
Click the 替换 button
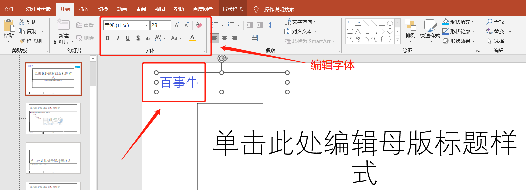(x=495, y=31)
